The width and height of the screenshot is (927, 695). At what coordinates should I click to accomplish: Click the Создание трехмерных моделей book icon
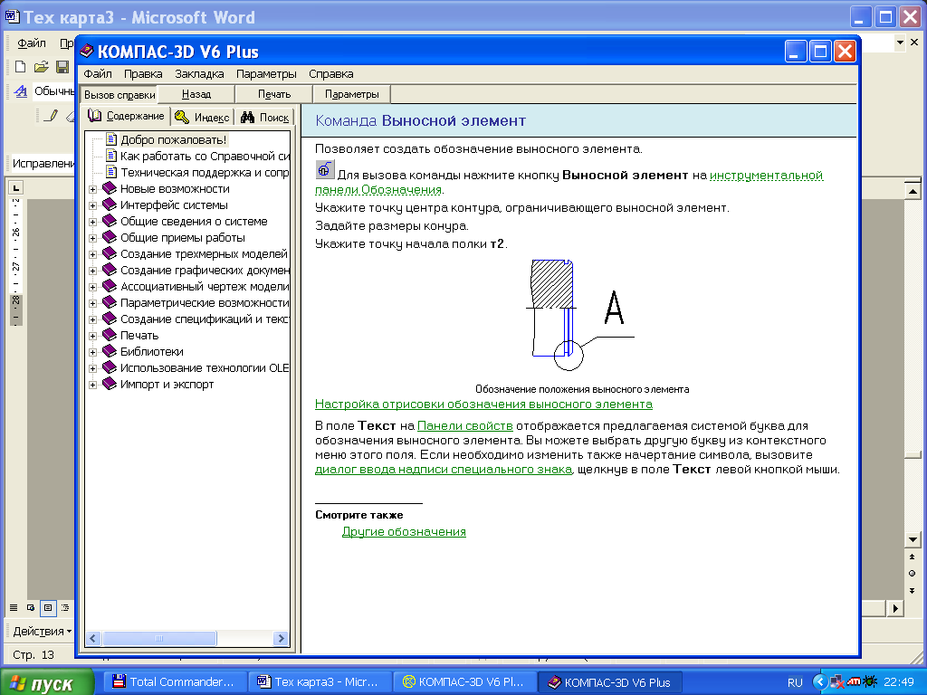click(x=110, y=253)
